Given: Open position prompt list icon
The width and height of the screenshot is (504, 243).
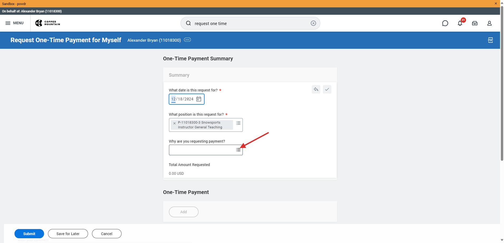Looking at the screenshot, I should point(238,123).
